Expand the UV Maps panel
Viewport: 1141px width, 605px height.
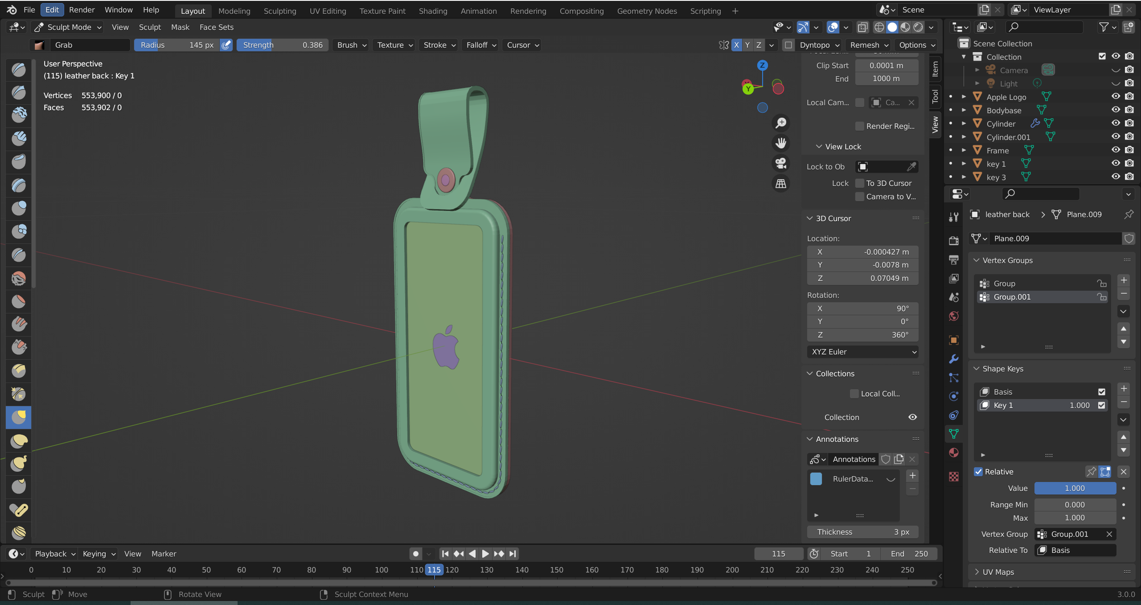998,572
